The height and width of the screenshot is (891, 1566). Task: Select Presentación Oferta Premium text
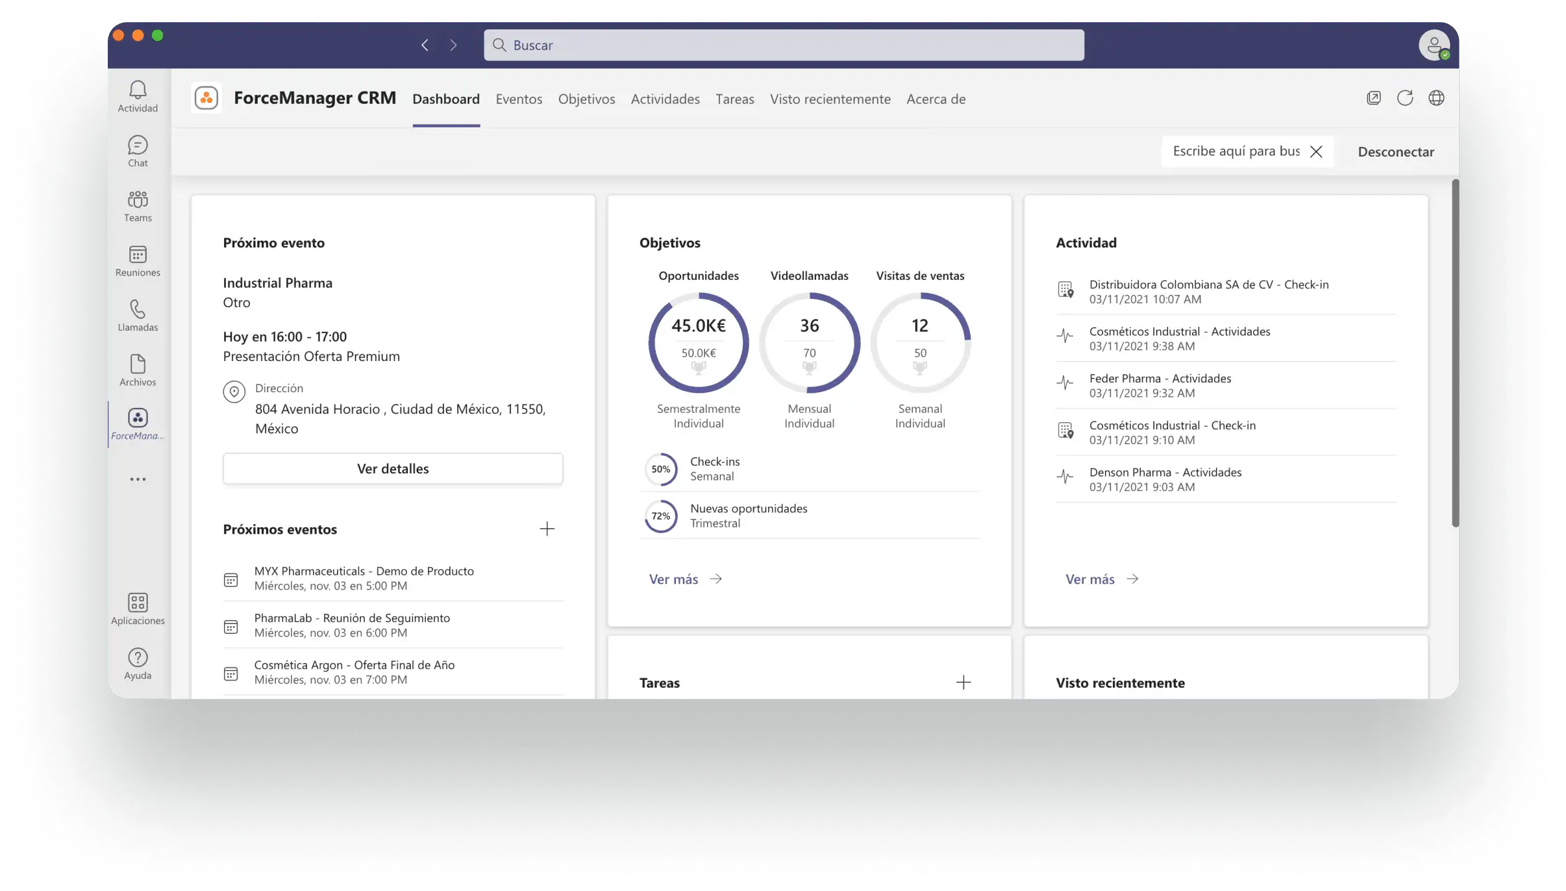click(x=311, y=356)
